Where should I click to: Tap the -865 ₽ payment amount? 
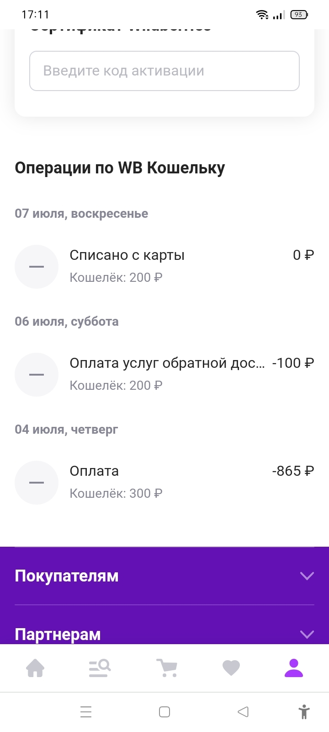[x=293, y=471]
